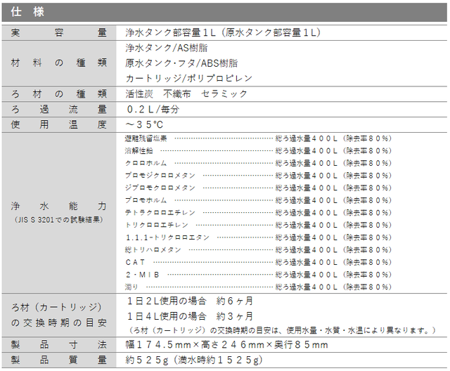450x371 pixels.
Task: Click CAT substance name
Action: [x=135, y=262]
